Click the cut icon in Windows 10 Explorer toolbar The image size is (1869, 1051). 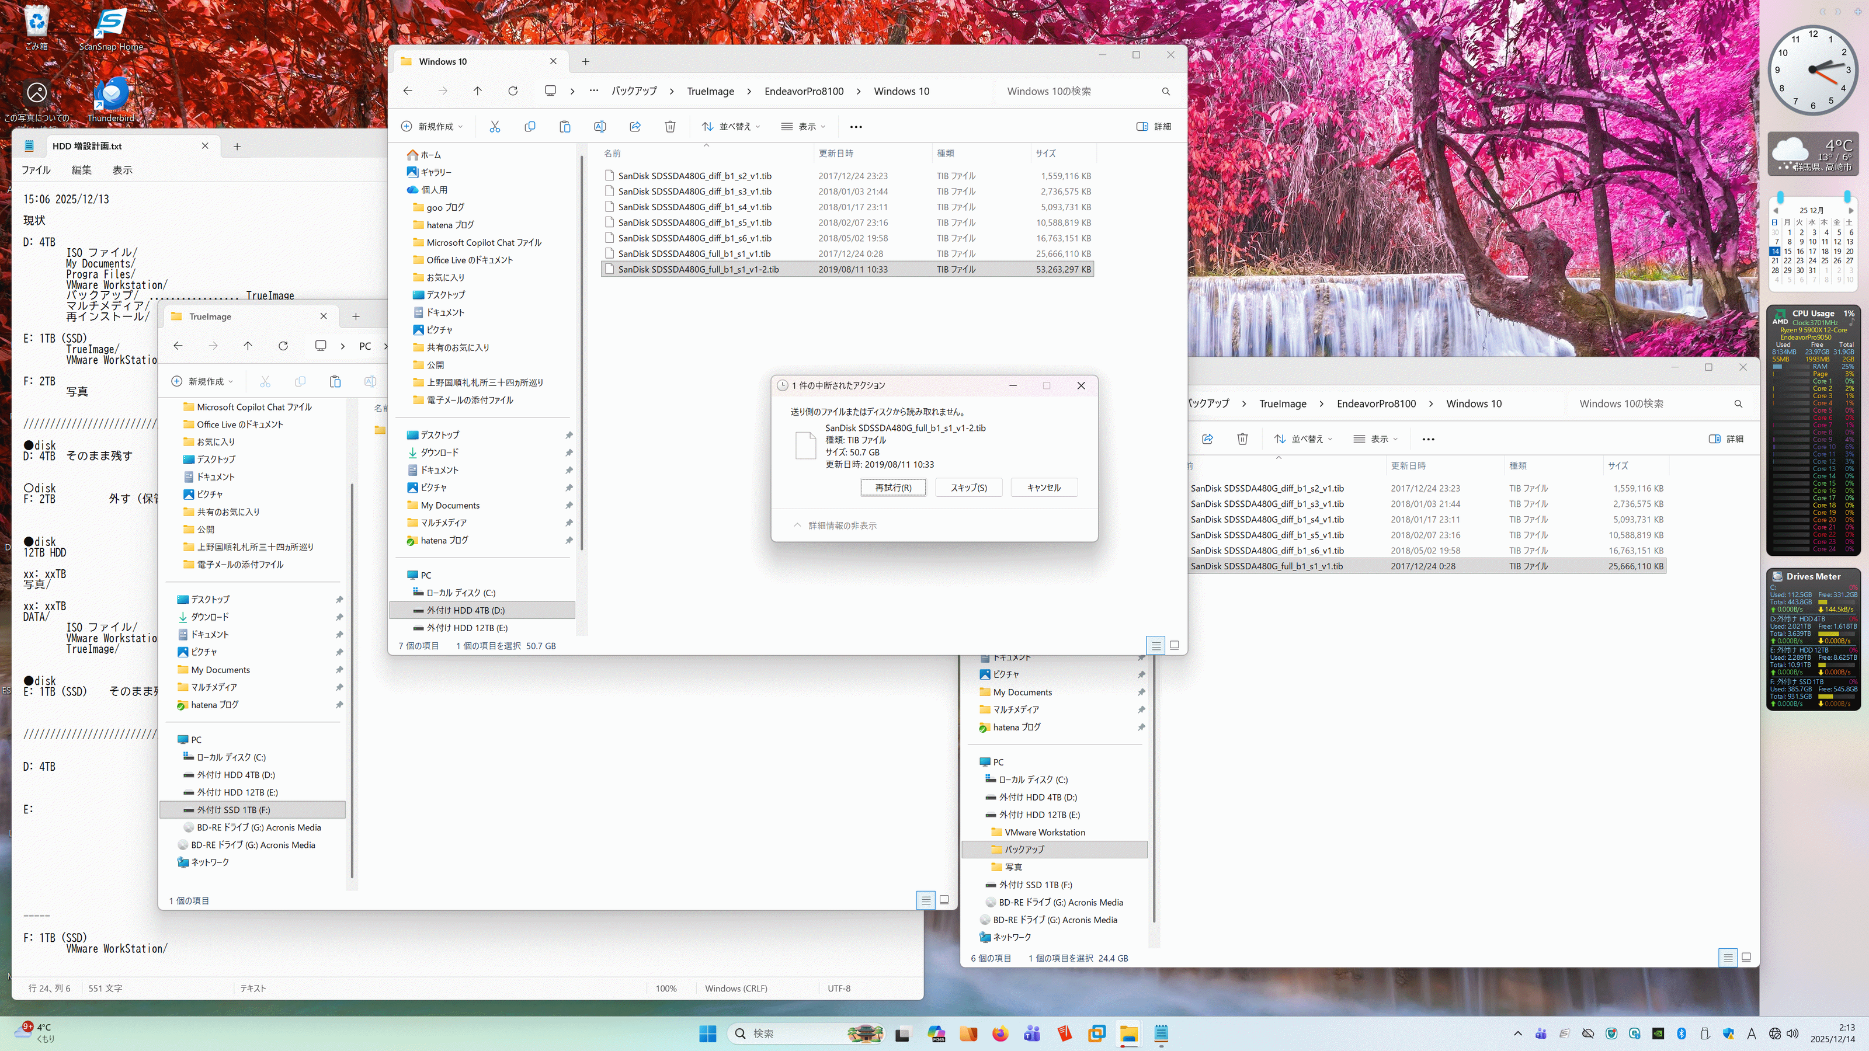(495, 127)
